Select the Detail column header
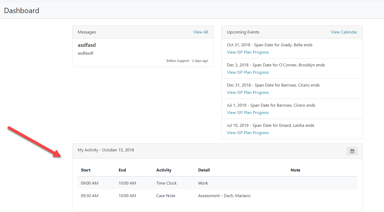 (x=204, y=170)
